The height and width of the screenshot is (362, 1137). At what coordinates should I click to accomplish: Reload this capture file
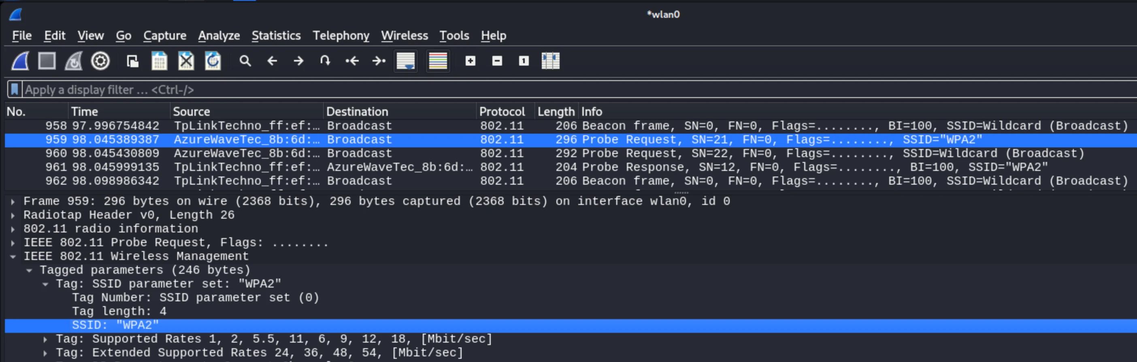tap(213, 61)
